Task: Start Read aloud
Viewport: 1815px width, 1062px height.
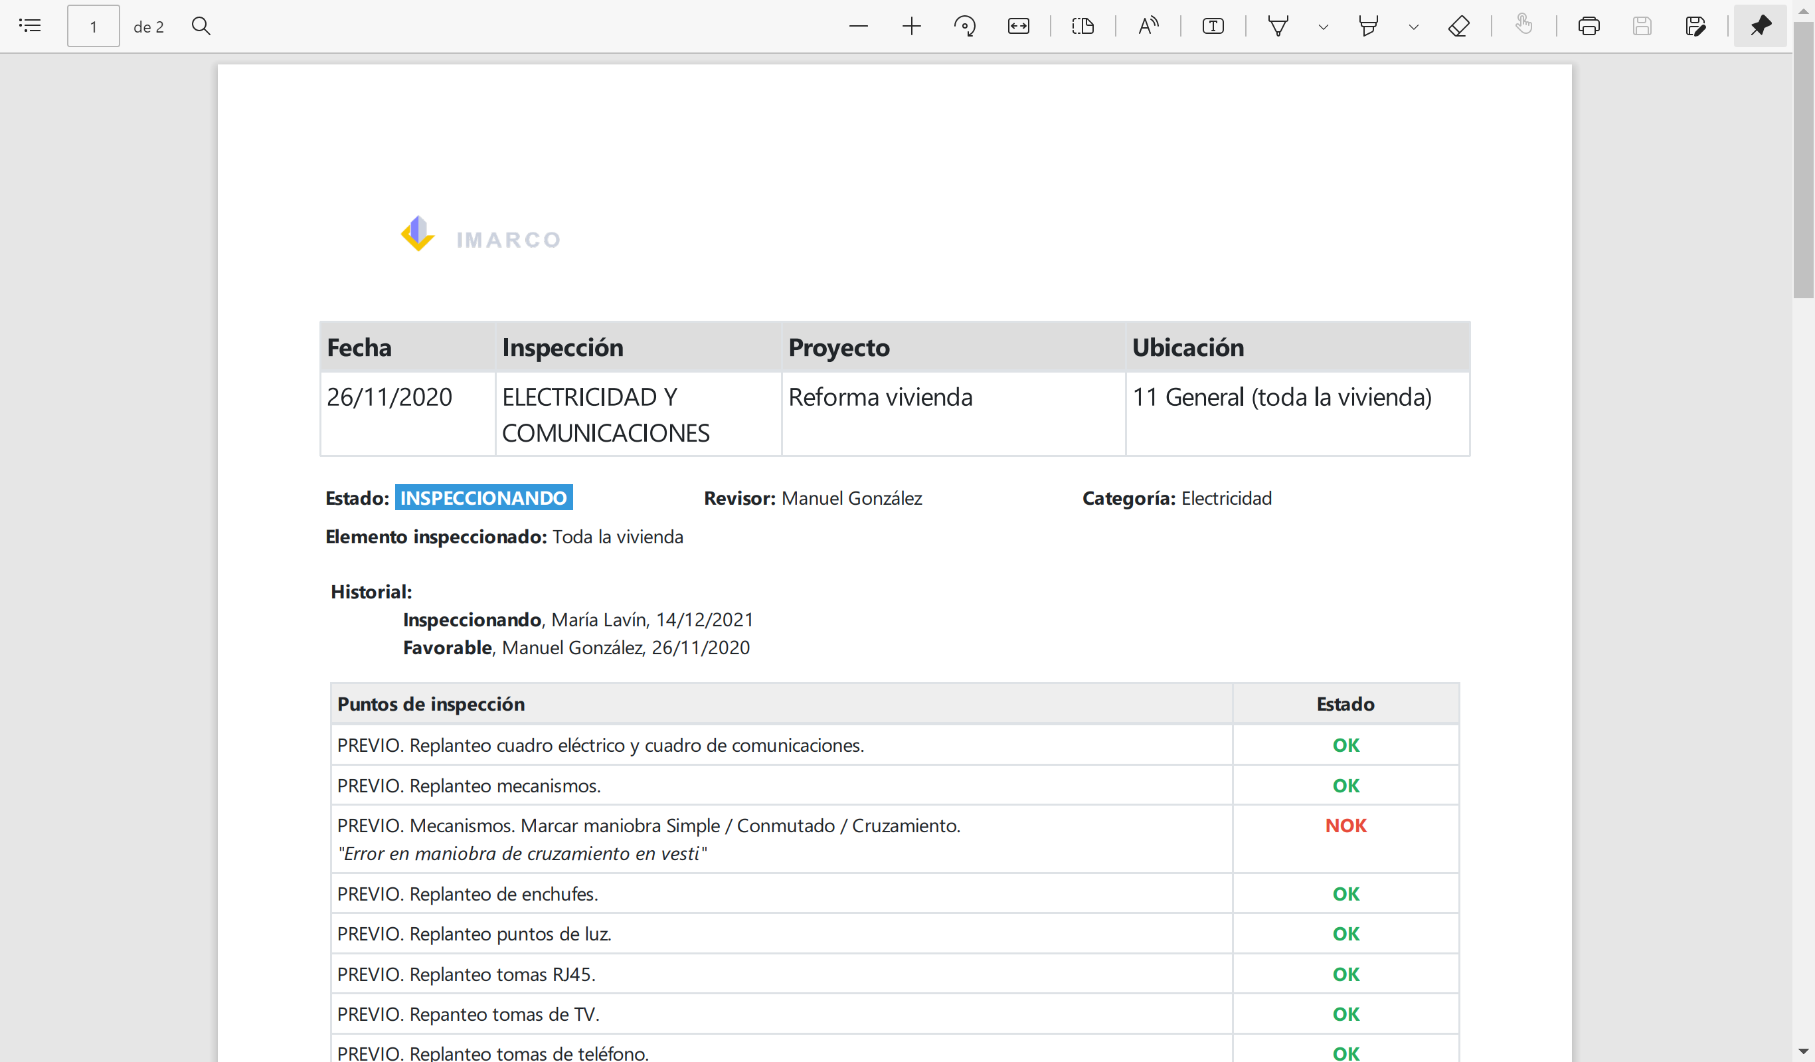Action: coord(1148,26)
